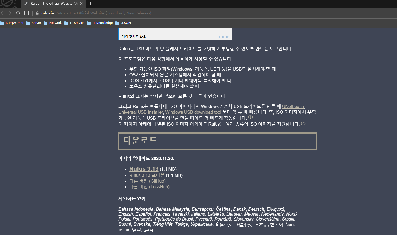Click the 마지막 업데이트 2020.11.20 text
This screenshot has height=235, width=397.
(x=146, y=158)
